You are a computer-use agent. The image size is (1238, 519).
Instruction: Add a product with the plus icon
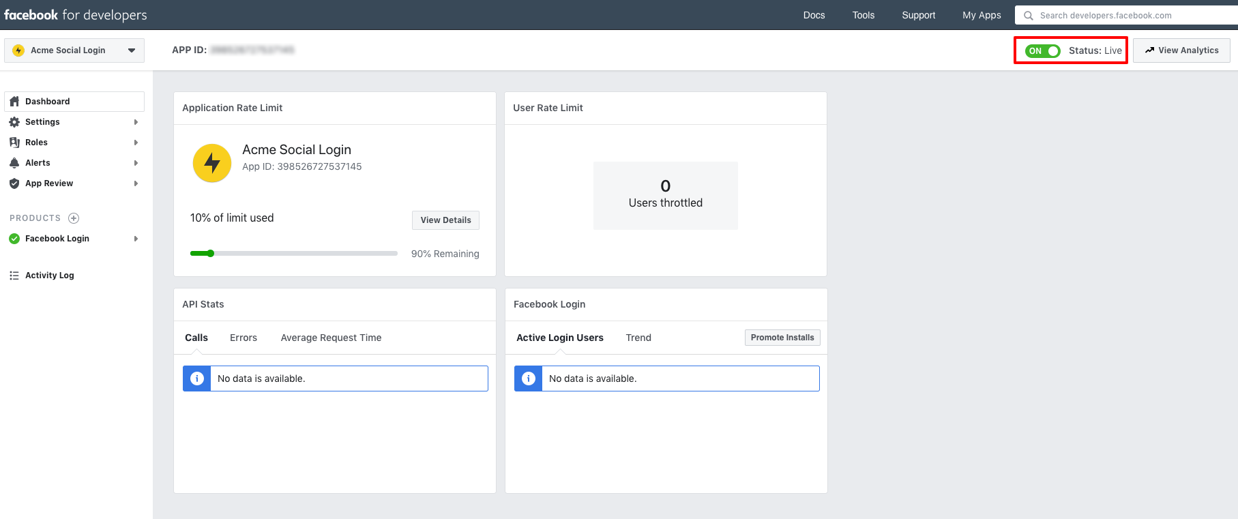point(74,218)
